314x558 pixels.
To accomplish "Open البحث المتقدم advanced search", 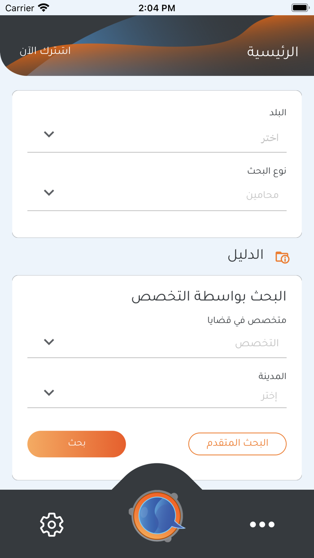I will tap(237, 444).
